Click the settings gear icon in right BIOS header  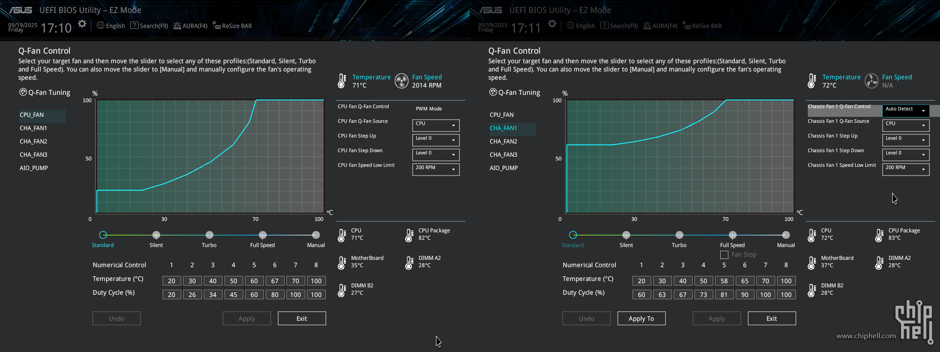pos(552,24)
